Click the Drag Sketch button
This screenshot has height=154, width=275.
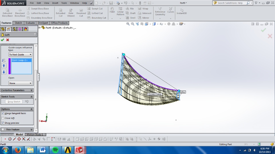[14, 102]
